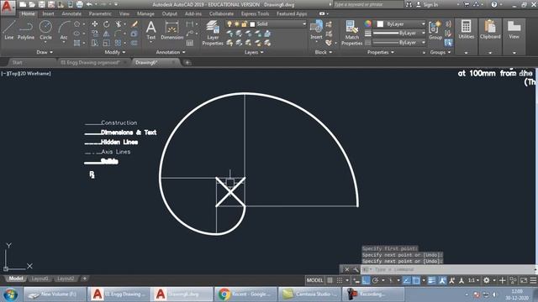Screen dimensions: 538x302
Task: Click the Match Properties tool
Action: [x=351, y=33]
